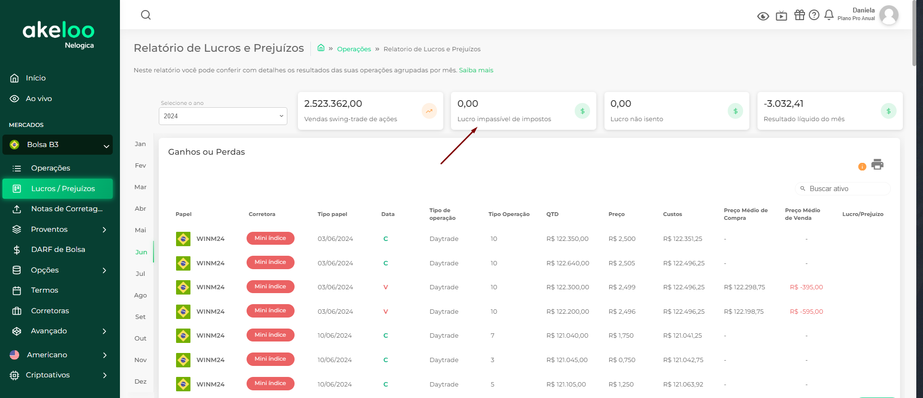Click the orange info icon near the printer
The image size is (923, 398).
(x=862, y=167)
